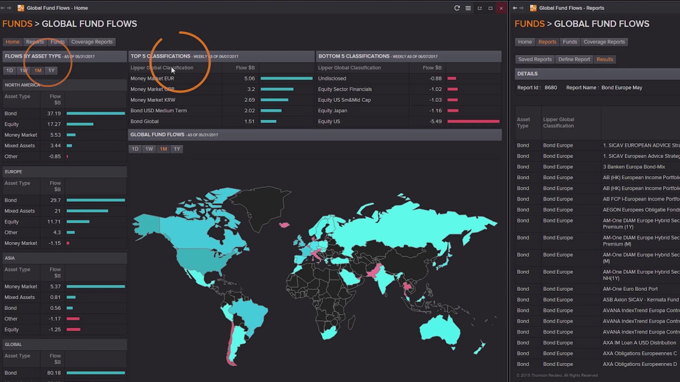The image size is (680, 382).
Task: Open Coverage Reports tab in Reports window
Action: point(604,42)
